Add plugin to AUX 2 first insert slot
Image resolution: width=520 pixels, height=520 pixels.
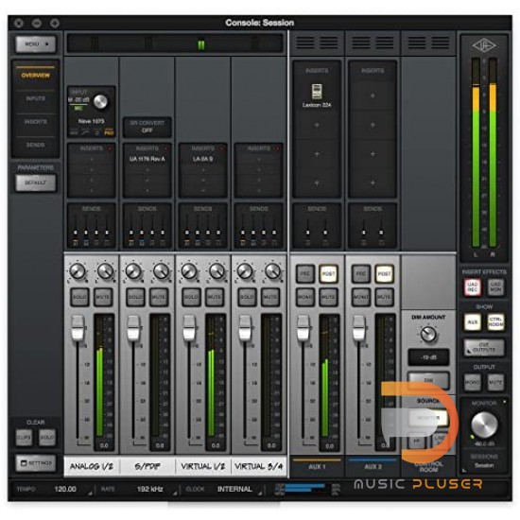[373, 95]
